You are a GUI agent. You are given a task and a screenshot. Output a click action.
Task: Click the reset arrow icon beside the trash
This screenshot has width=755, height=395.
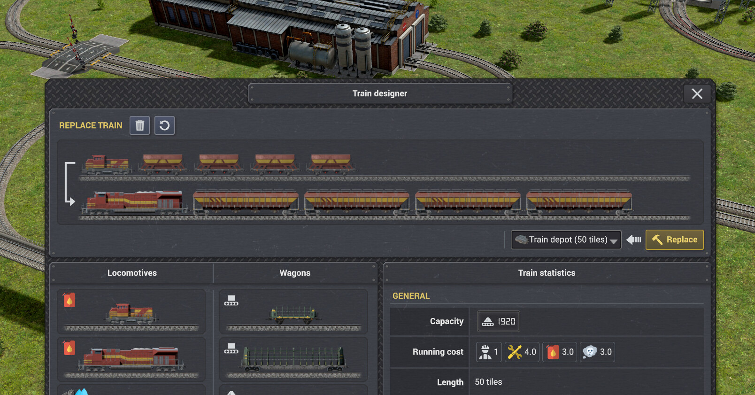click(x=164, y=125)
